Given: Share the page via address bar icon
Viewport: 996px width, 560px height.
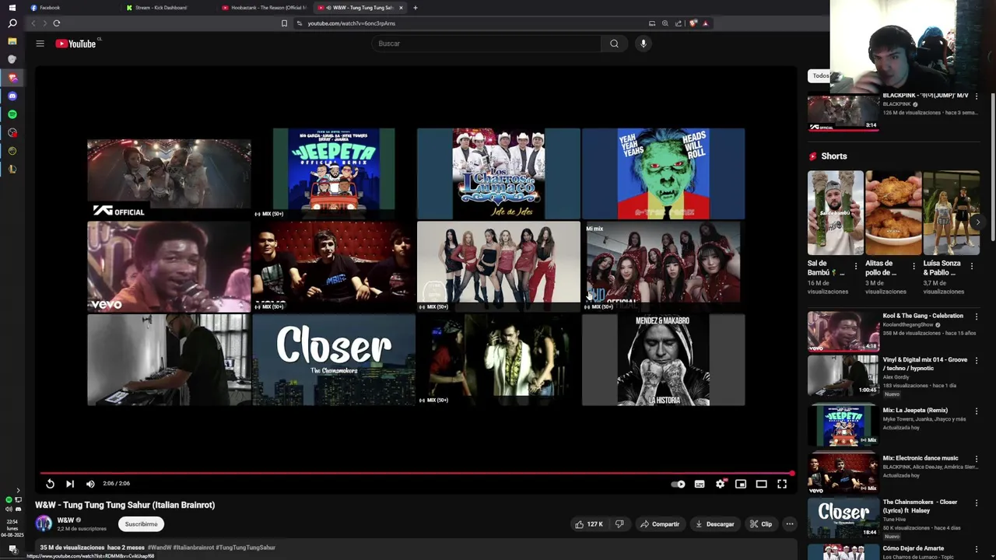Looking at the screenshot, I should 679,23.
